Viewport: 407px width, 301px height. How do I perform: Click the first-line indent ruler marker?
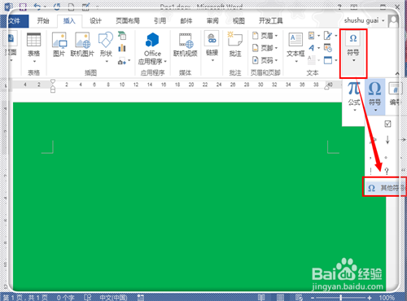coord(53,81)
